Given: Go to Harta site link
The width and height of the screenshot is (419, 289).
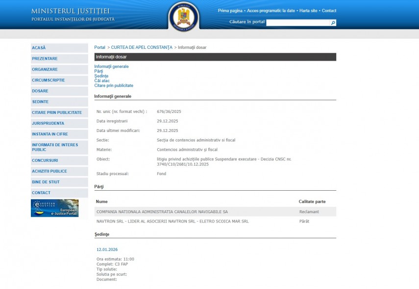Looking at the screenshot, I should (x=308, y=11).
